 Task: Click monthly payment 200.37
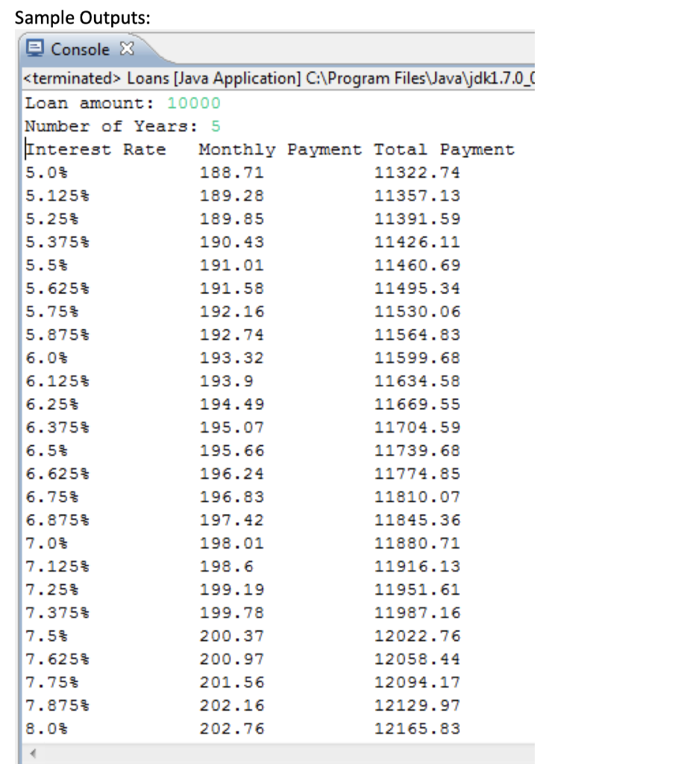tap(231, 636)
